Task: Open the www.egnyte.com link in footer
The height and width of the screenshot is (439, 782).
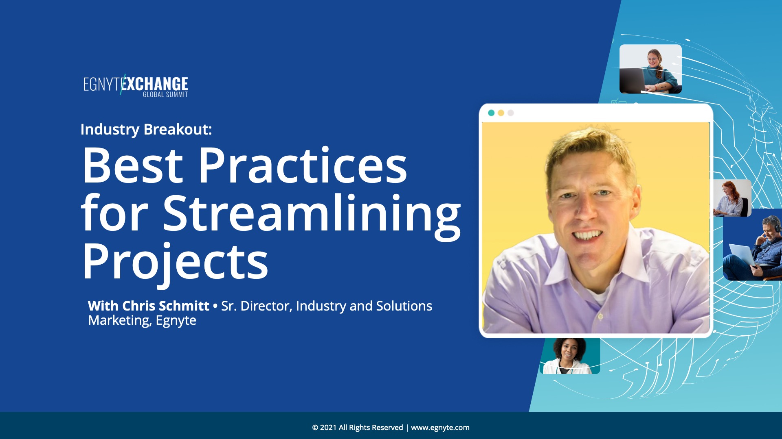Action: pyautogui.click(x=440, y=427)
